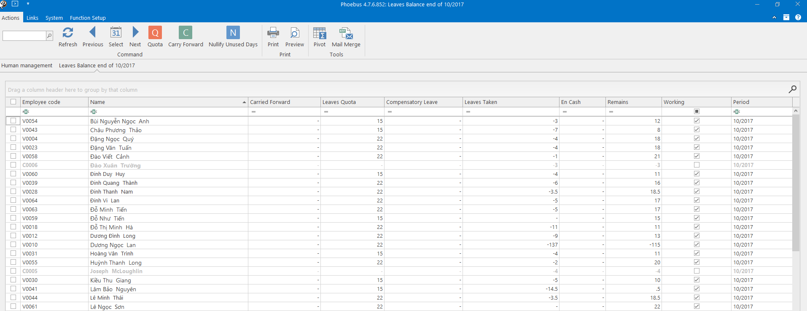Tick the row checkbox for V0061
This screenshot has width=807, height=311.
coord(13,306)
